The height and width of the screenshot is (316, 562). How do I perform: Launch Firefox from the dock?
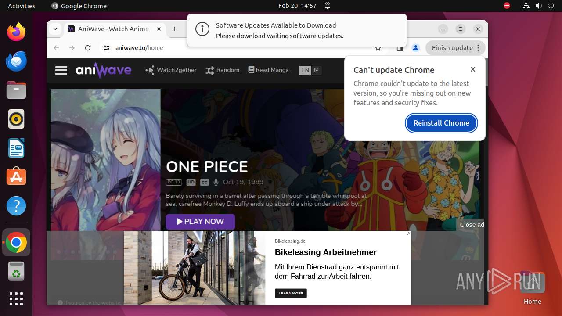click(x=16, y=32)
